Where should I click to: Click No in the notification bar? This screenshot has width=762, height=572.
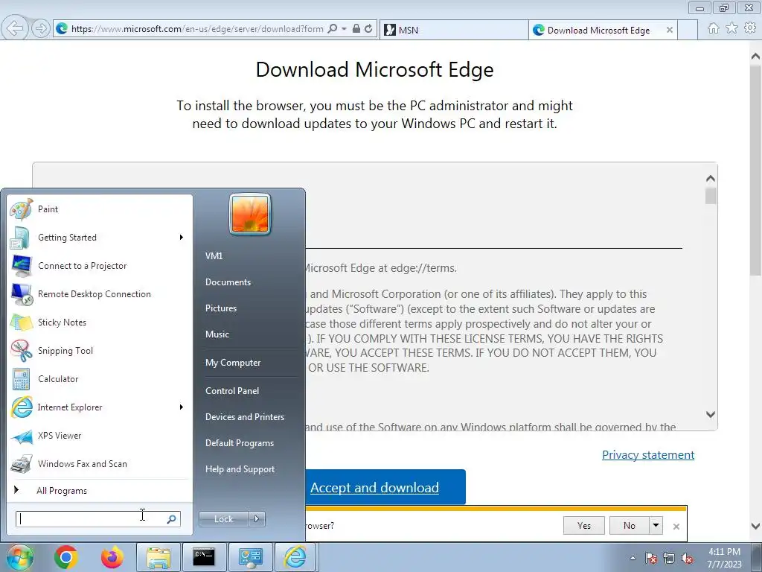630,525
